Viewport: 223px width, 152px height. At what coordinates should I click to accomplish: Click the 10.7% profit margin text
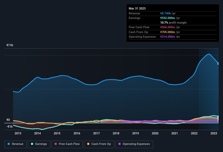click(173, 23)
